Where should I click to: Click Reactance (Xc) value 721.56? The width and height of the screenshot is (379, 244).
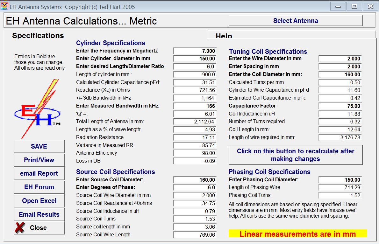195,90
